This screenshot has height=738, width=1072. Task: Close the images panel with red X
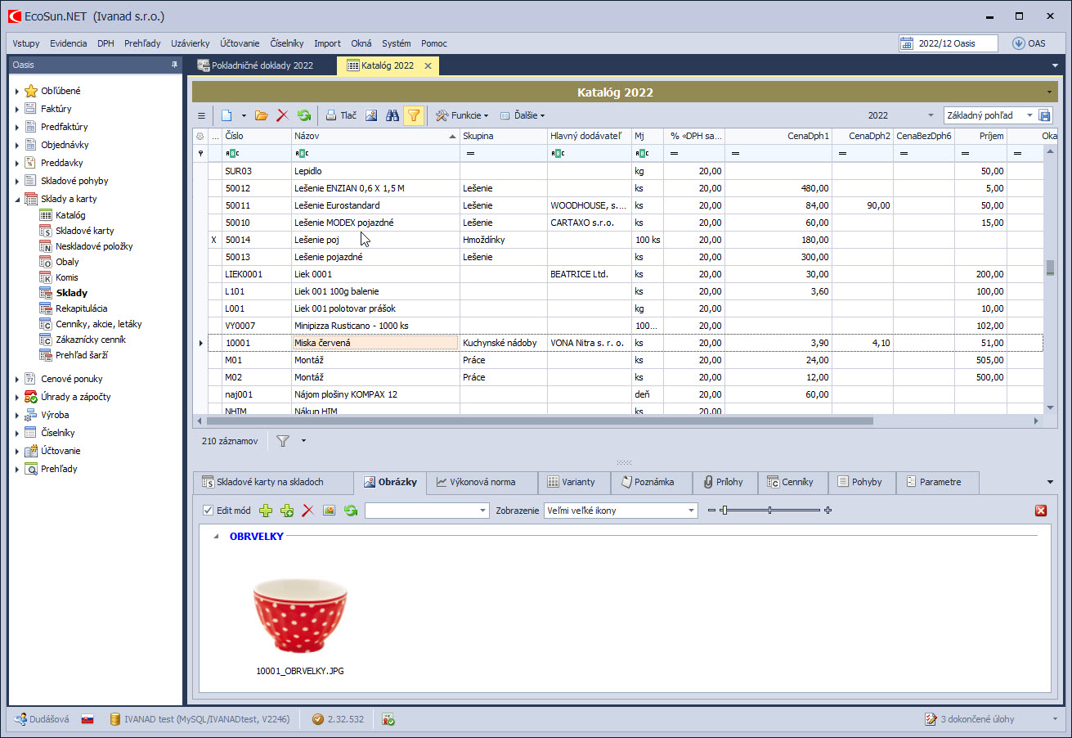coord(1040,511)
